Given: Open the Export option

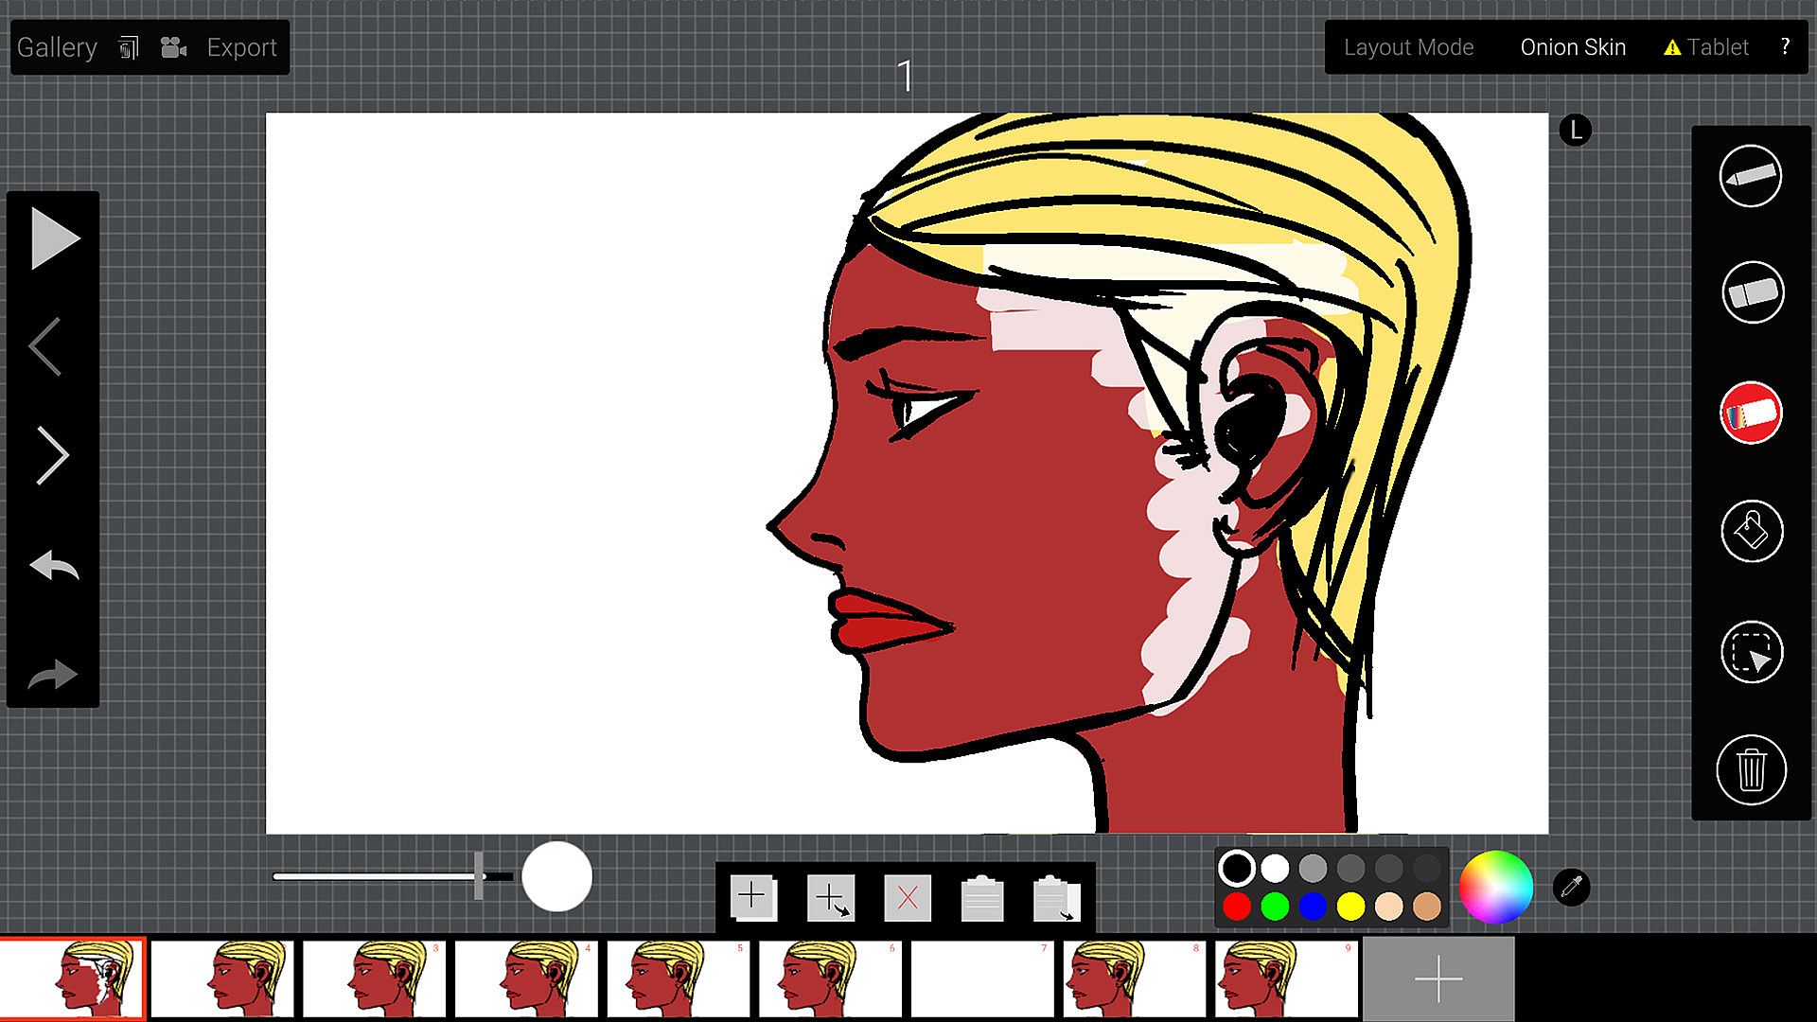Looking at the screenshot, I should 241,47.
